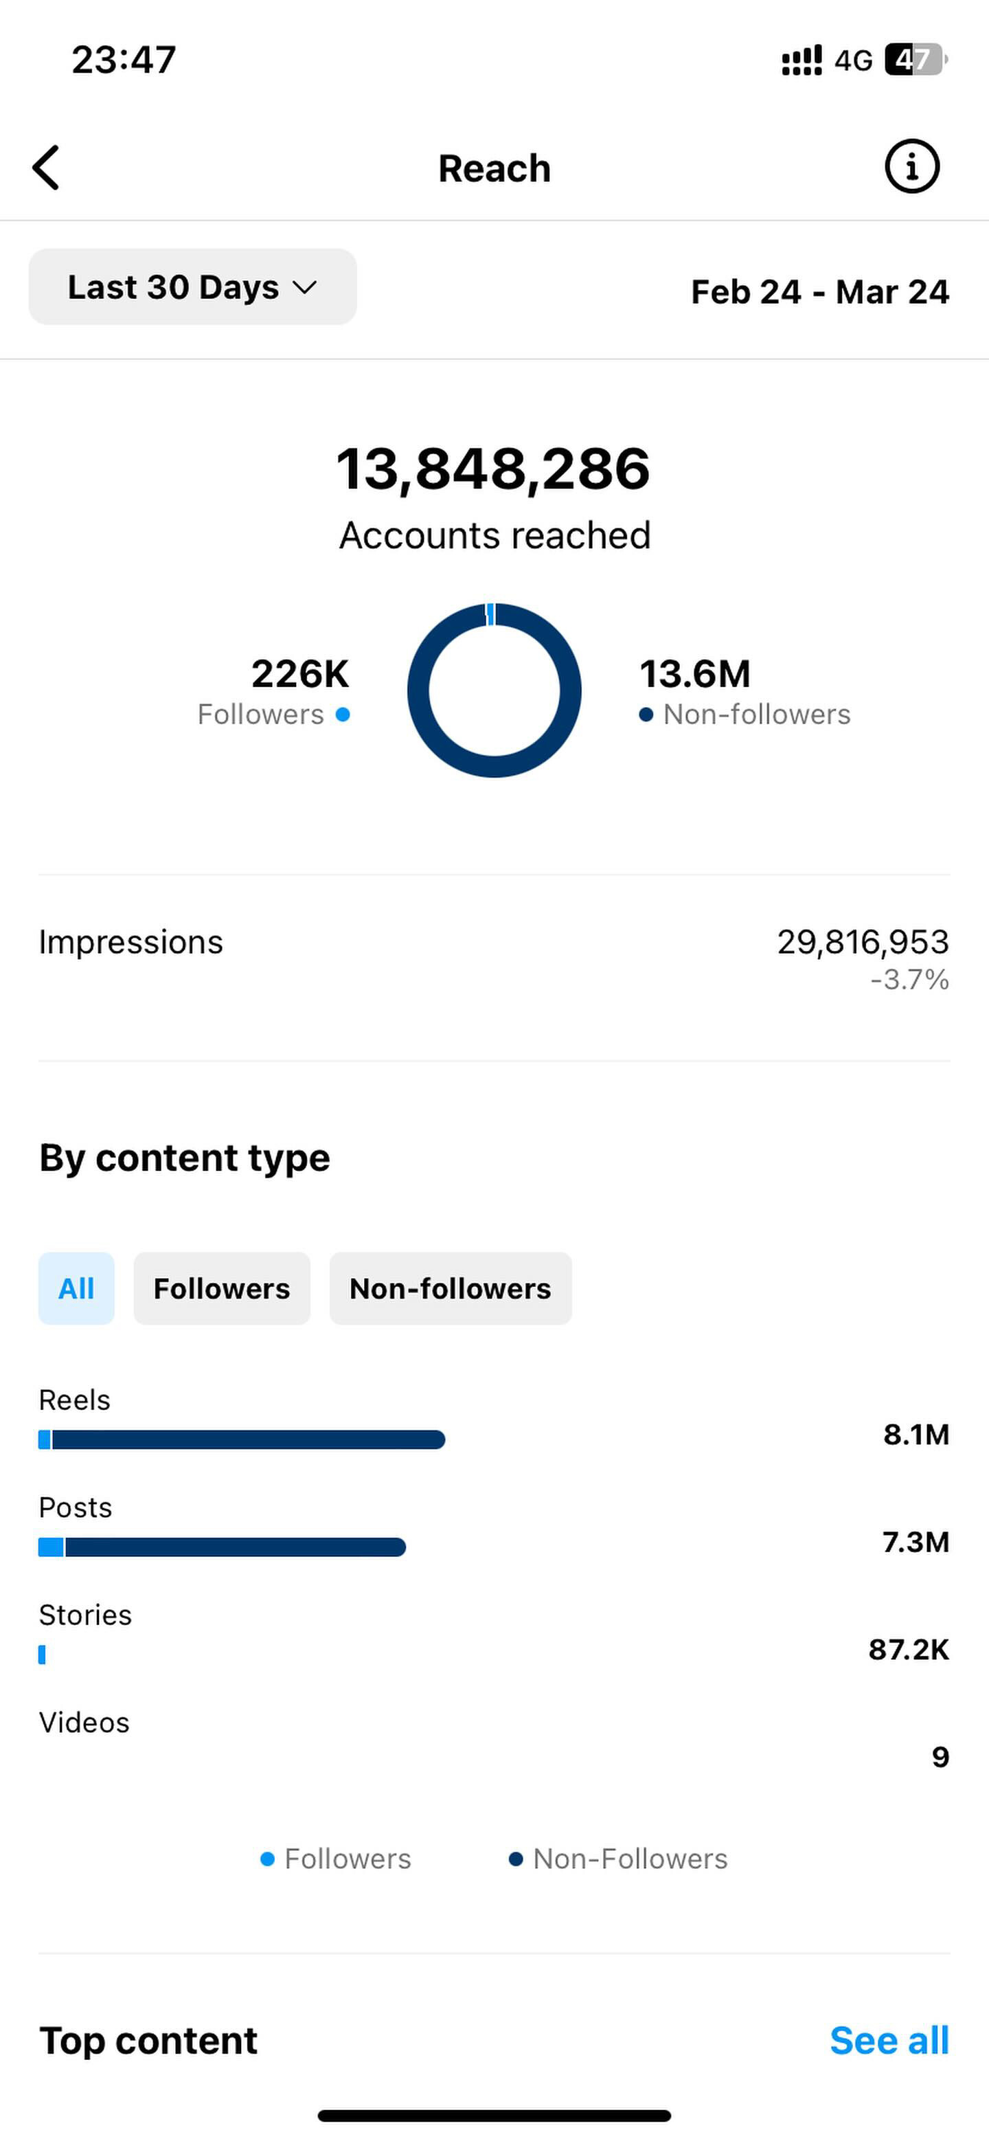Tap the dark Non-followers legend dot beside 13.6M

646,714
